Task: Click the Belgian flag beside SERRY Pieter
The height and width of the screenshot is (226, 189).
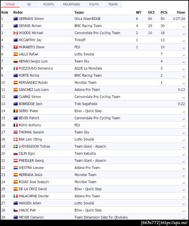Action: (15, 111)
